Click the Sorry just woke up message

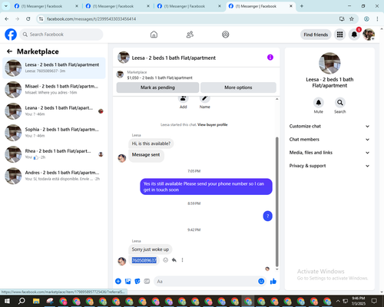(151, 249)
